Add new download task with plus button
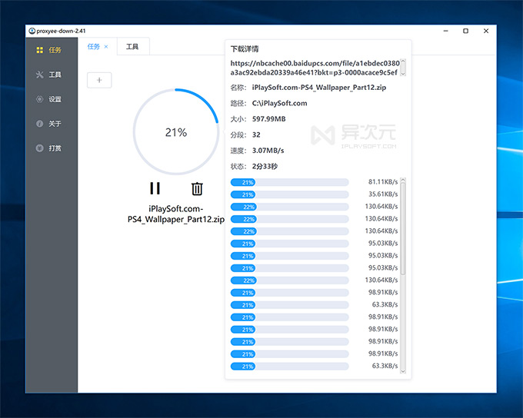 [99, 80]
